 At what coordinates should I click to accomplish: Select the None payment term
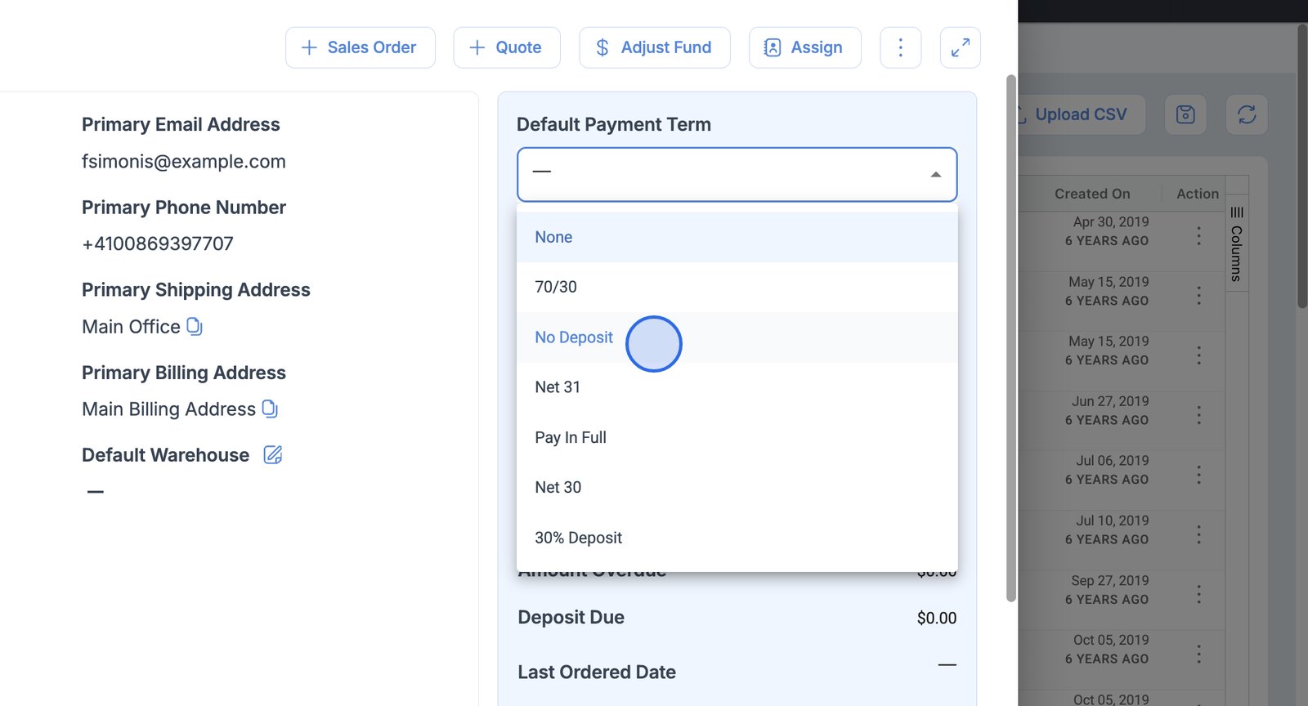[553, 237]
